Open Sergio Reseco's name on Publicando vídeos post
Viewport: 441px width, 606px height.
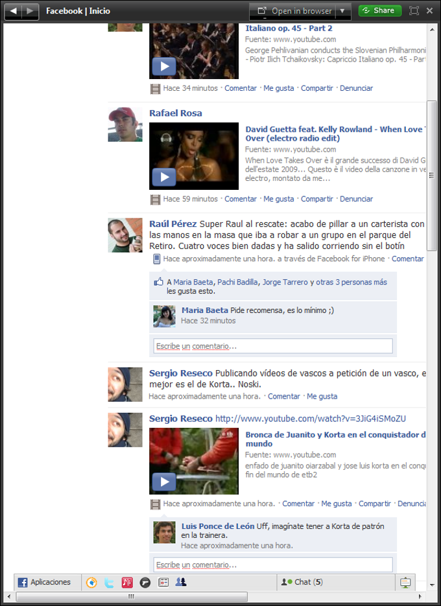pyautogui.click(x=181, y=373)
